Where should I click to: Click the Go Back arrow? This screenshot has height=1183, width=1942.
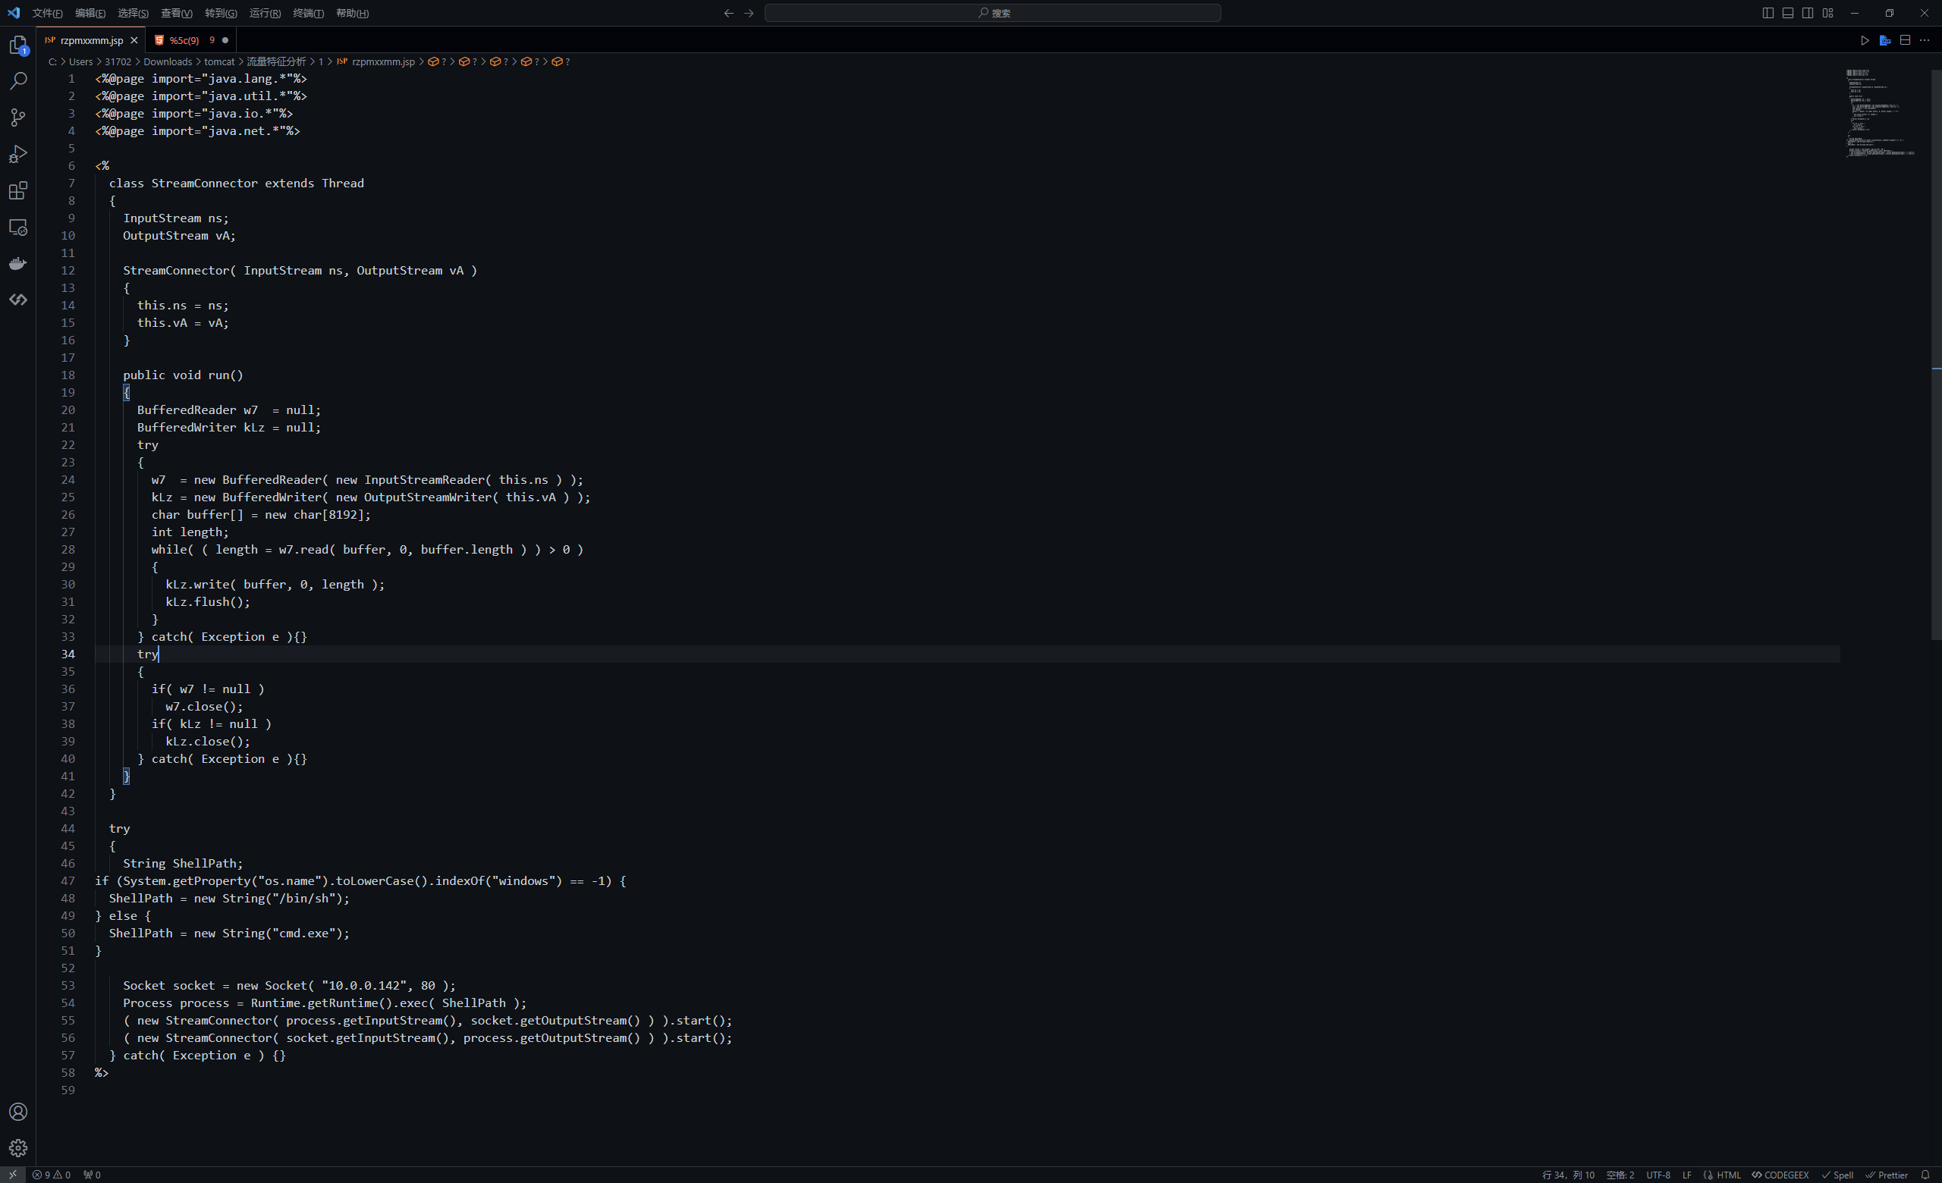(x=728, y=13)
